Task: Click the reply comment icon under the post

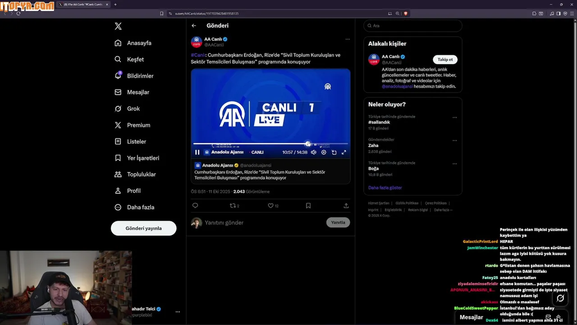Action: pos(195,205)
